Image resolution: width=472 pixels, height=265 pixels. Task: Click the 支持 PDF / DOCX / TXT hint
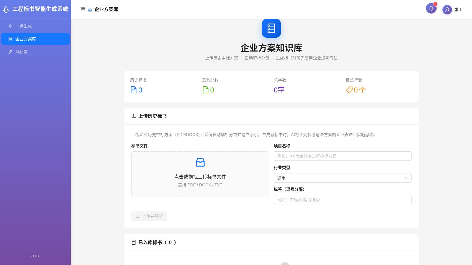click(x=200, y=185)
